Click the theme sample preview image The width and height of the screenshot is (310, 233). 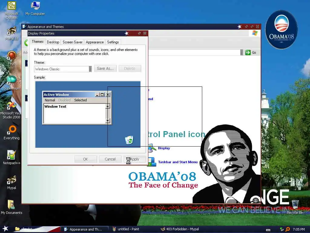(88, 114)
